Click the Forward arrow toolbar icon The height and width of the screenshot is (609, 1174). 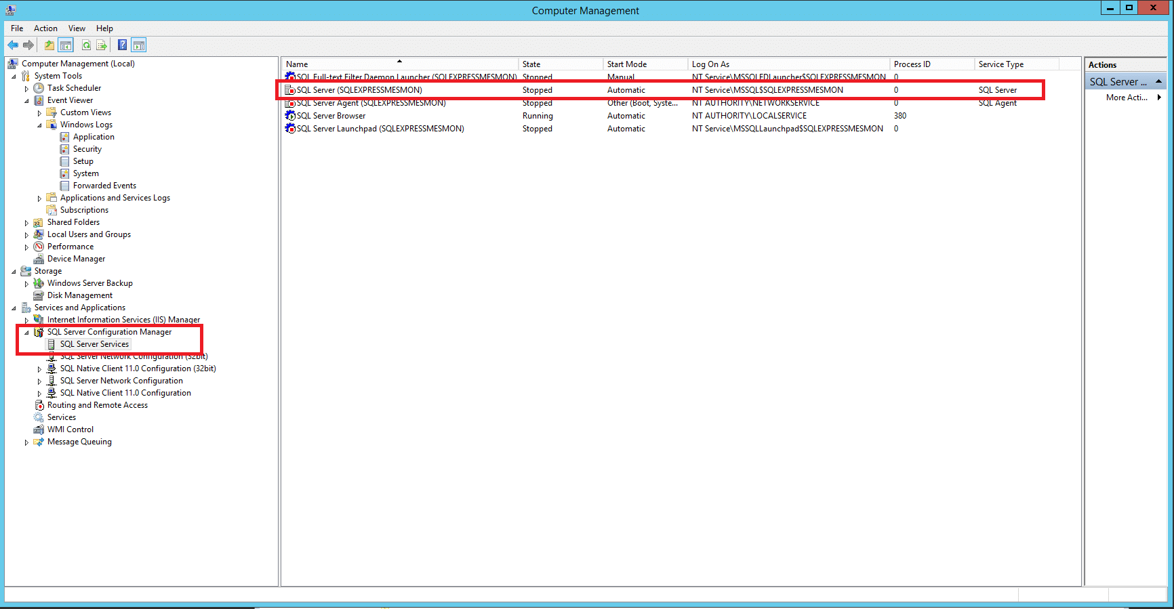click(x=28, y=45)
